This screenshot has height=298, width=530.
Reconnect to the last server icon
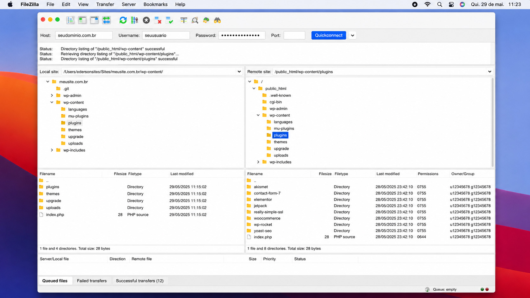tap(170, 20)
